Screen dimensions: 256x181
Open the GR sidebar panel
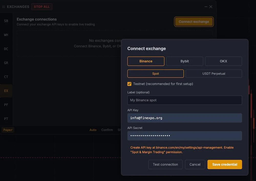click(x=6, y=63)
